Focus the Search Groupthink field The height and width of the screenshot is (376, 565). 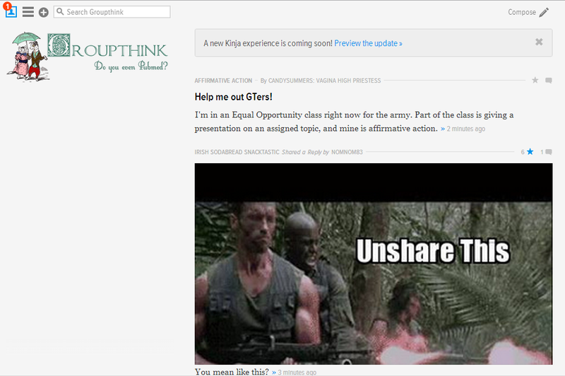[x=112, y=12]
